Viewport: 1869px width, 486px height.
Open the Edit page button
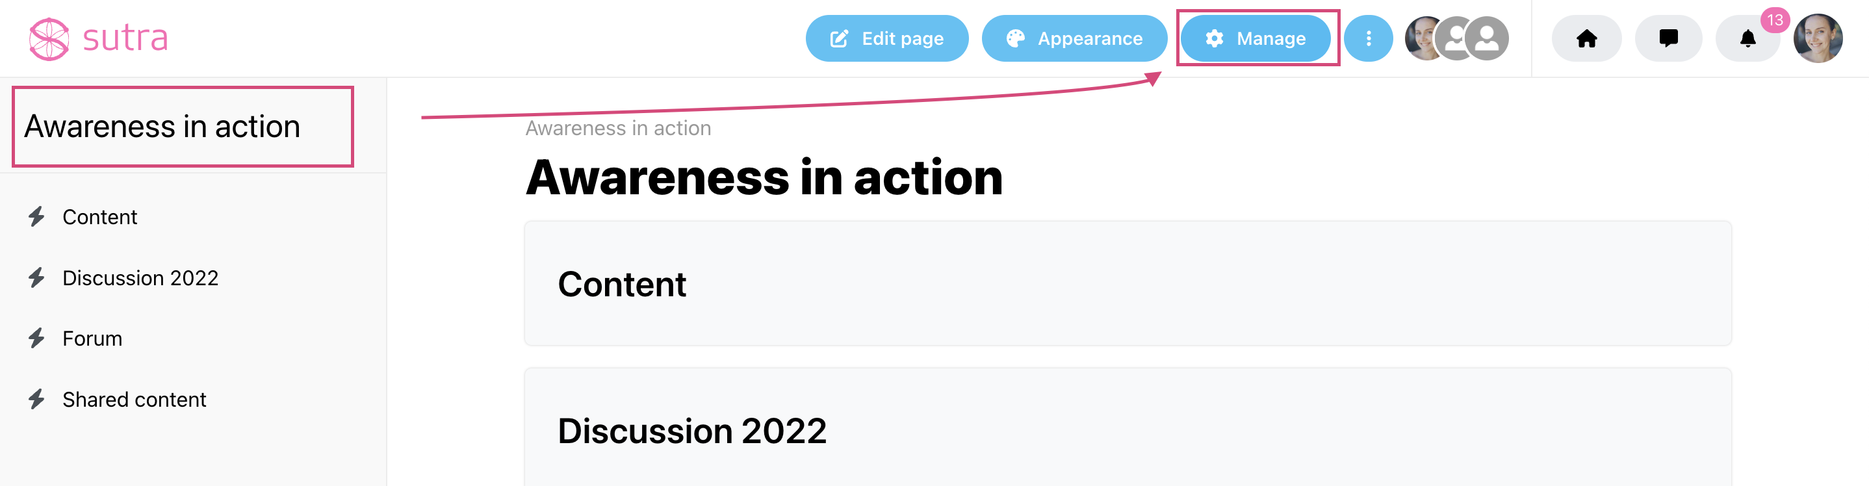(x=886, y=38)
